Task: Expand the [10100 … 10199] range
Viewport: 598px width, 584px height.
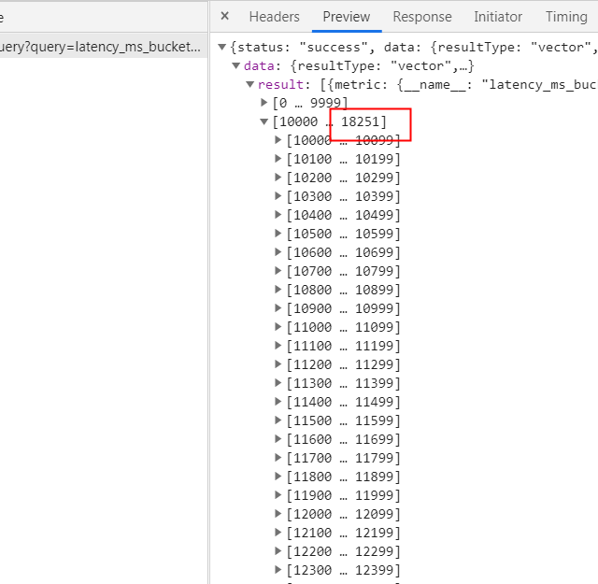Action: click(x=278, y=159)
